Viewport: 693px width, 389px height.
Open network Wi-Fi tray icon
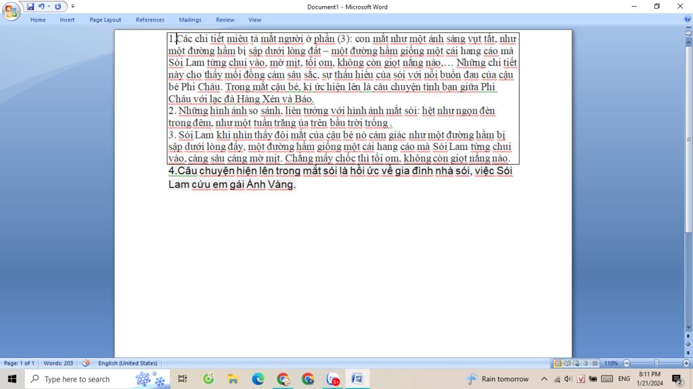(557, 379)
